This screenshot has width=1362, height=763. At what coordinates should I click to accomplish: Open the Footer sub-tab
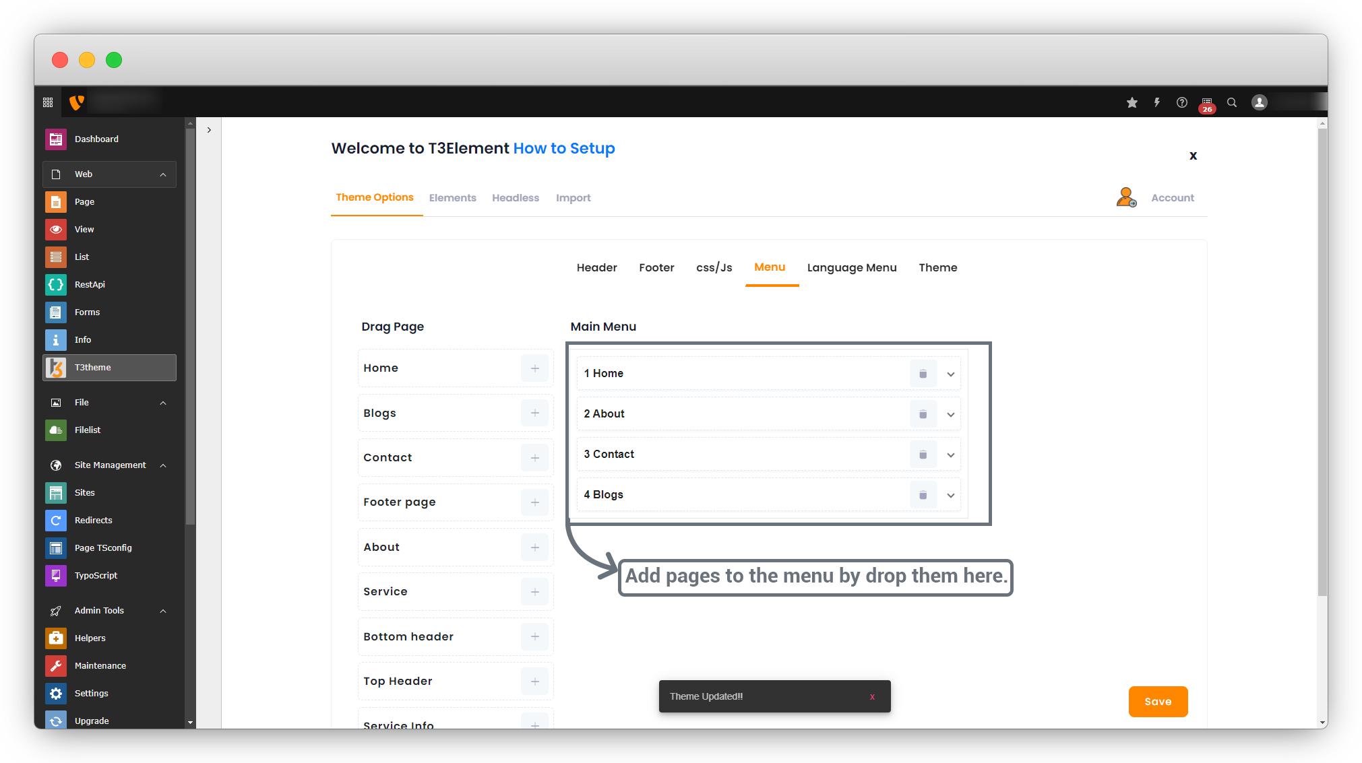tap(657, 268)
